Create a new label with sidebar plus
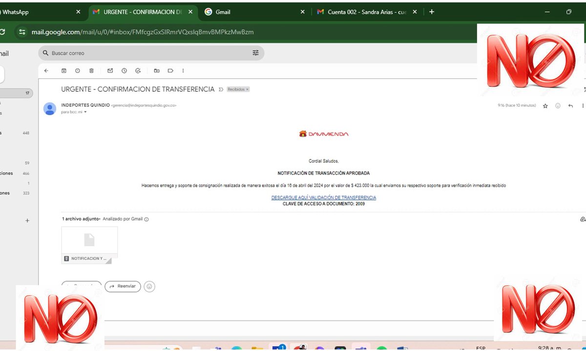The height and width of the screenshot is (351, 586). click(x=27, y=221)
